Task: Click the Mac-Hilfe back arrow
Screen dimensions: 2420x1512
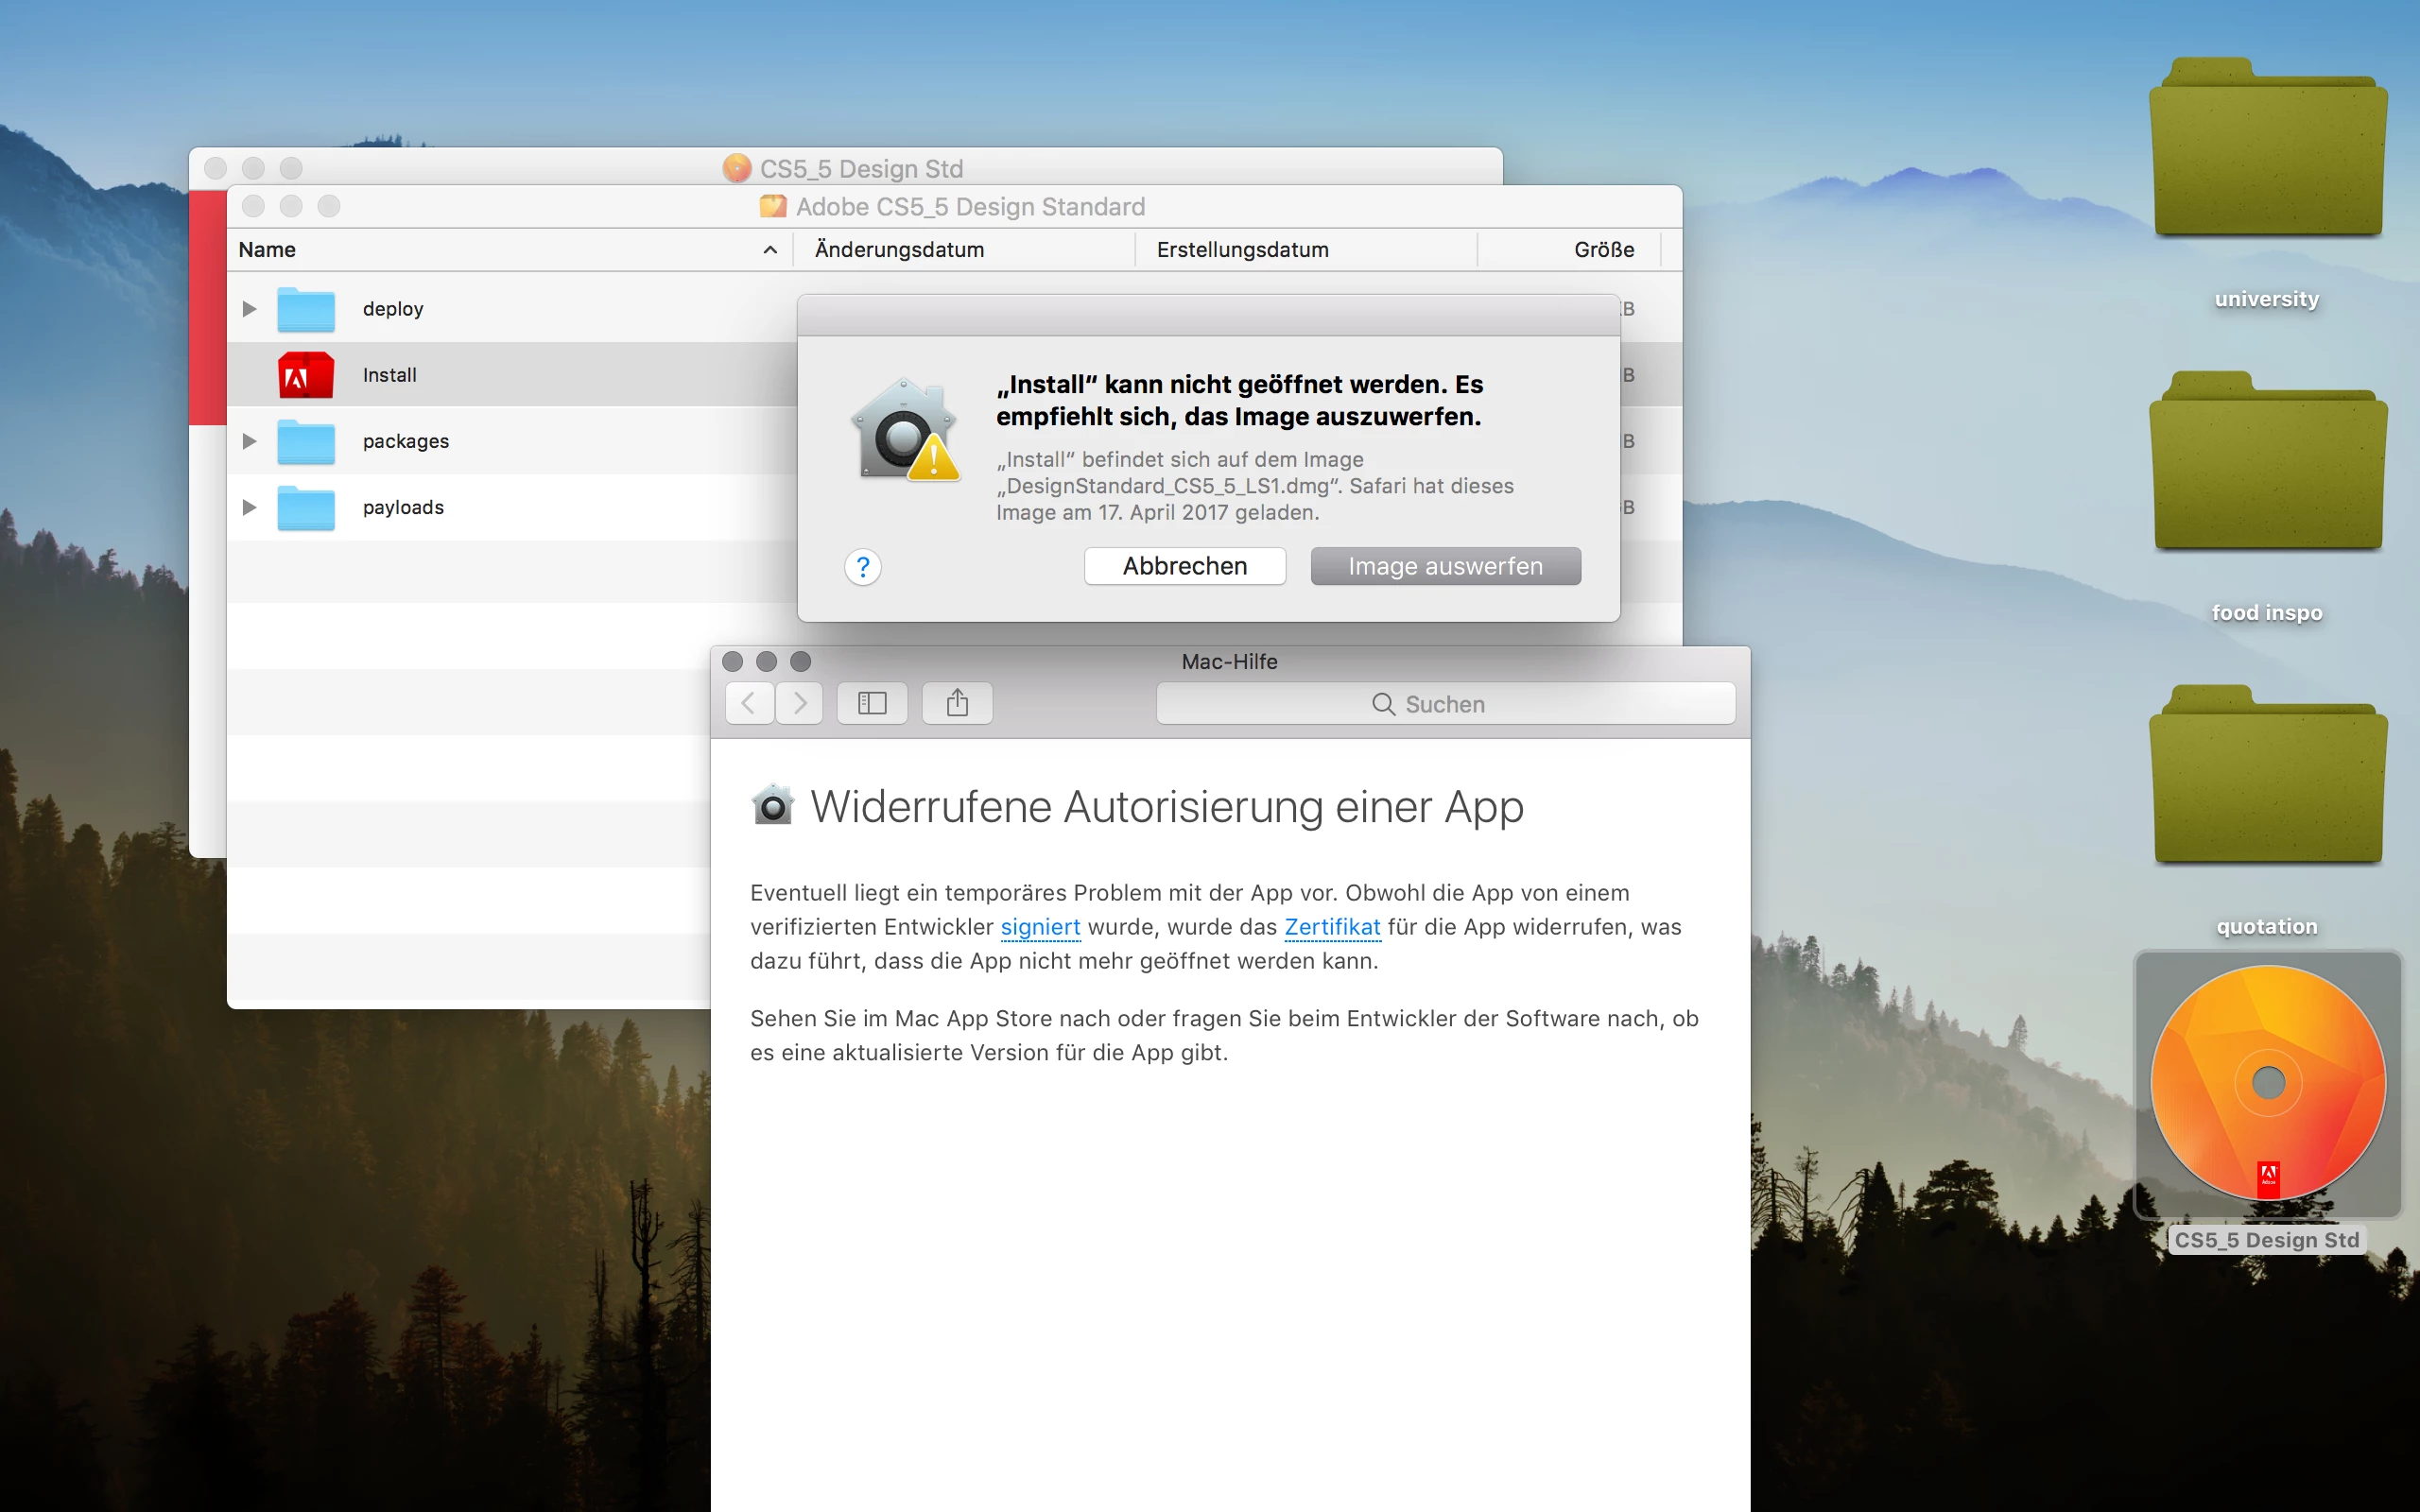Action: click(749, 703)
